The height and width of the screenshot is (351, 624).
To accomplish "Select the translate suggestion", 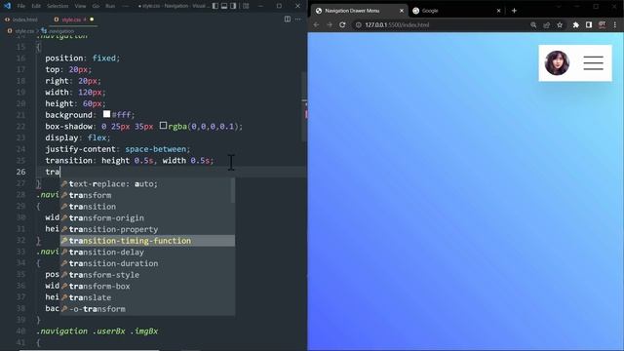I will [147, 297].
